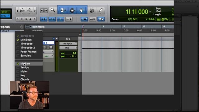Image resolution: width=199 pixels, height=112 pixels.
Task: Click the horizontal zoom out left arrow
Action: click(x=17, y=11)
